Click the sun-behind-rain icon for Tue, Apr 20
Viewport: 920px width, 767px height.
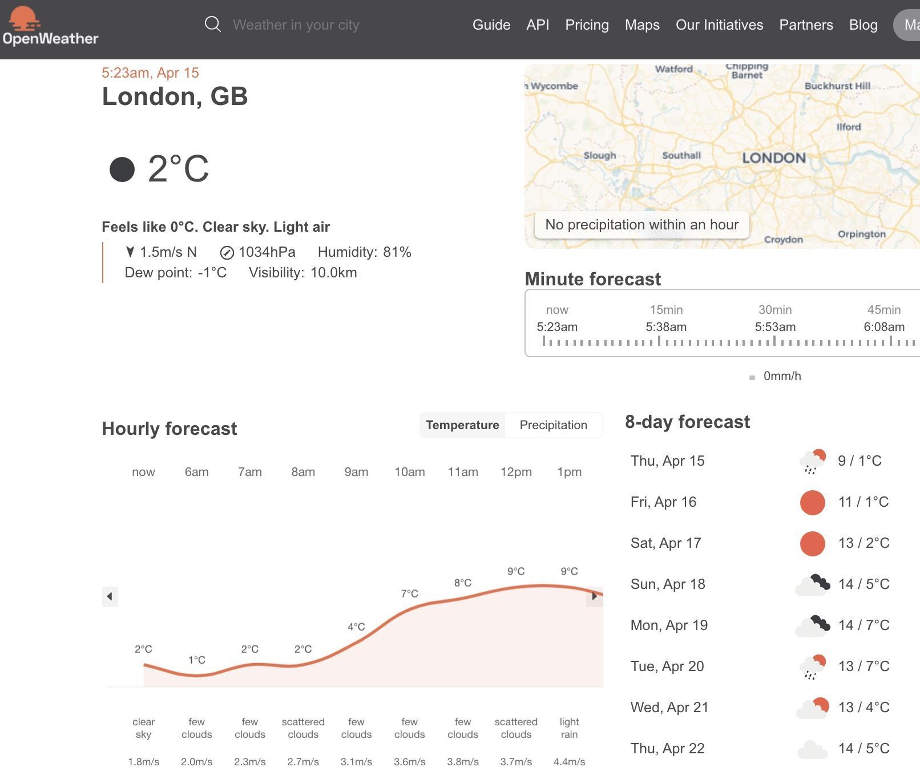(812, 666)
